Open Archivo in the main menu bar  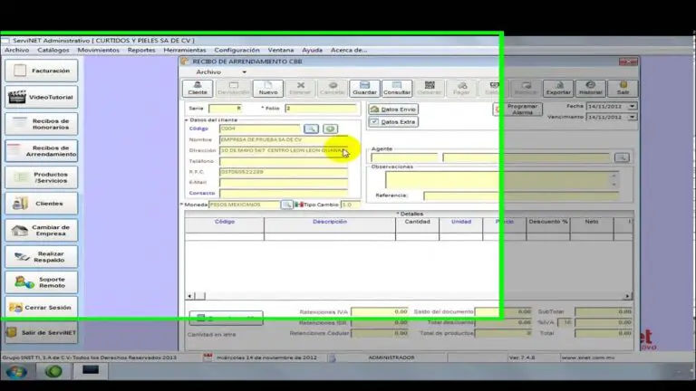17,50
